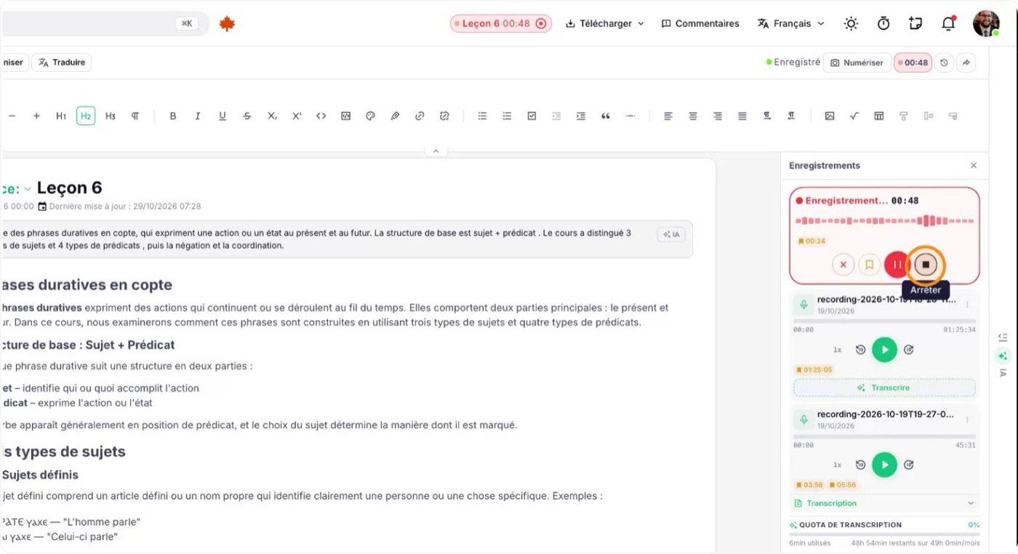The image size is (1018, 554).
Task: Insert an image
Action: (830, 116)
